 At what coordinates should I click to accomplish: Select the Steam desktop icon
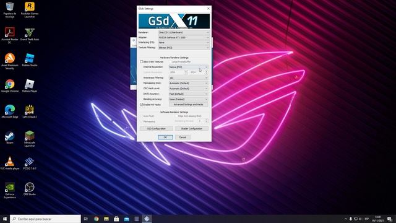coord(10,138)
